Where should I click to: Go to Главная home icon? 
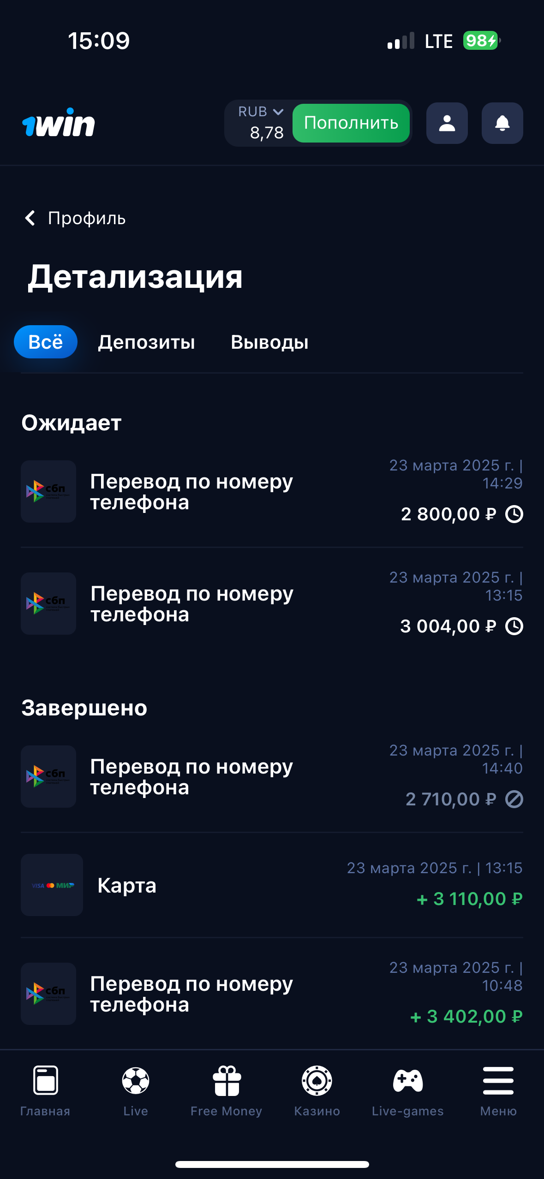coord(45,1081)
